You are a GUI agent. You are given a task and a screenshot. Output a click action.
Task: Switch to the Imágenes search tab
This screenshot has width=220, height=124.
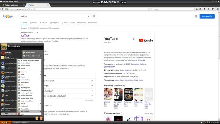click(54, 23)
